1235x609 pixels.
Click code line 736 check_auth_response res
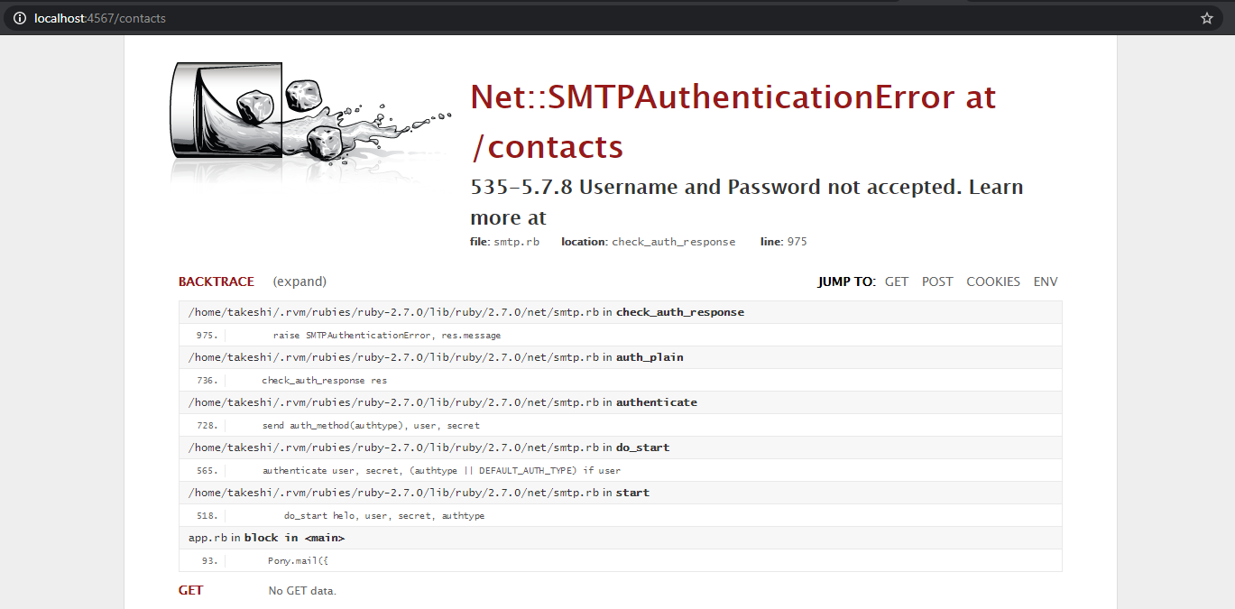coord(621,380)
